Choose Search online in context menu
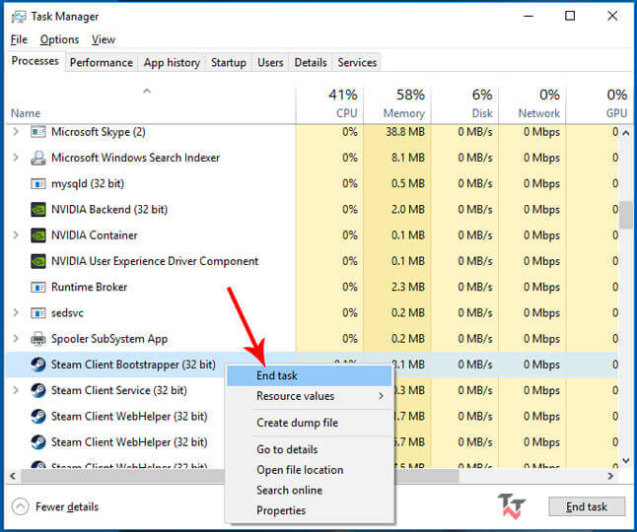 (x=310, y=491)
